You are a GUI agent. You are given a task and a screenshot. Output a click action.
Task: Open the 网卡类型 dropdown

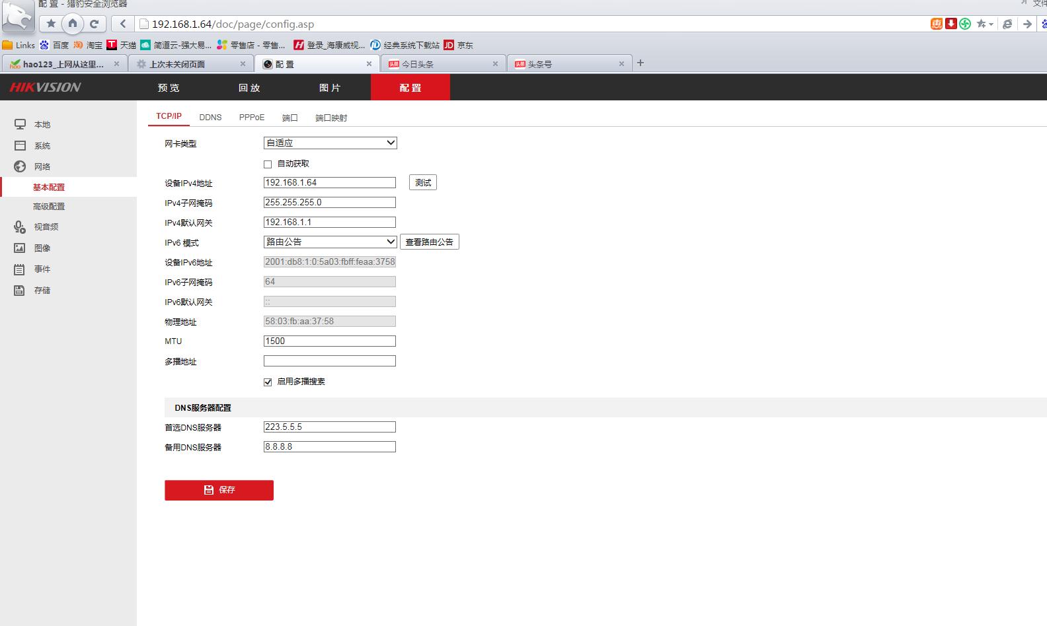pos(330,143)
